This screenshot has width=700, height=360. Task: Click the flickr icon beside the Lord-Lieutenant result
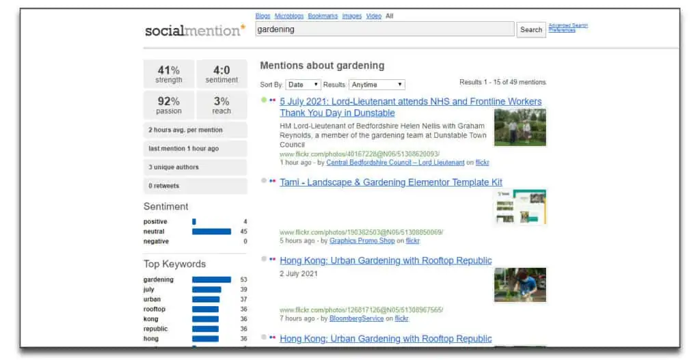[x=272, y=100]
